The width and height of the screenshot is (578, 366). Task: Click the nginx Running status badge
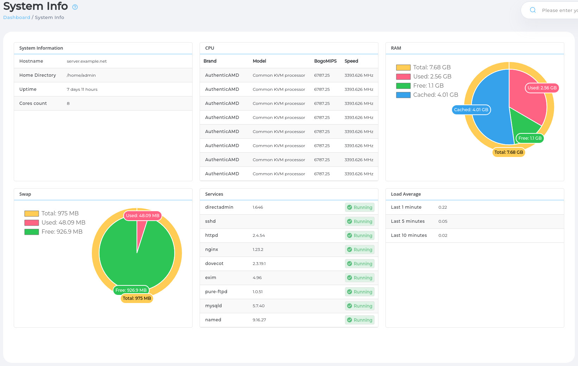(359, 250)
